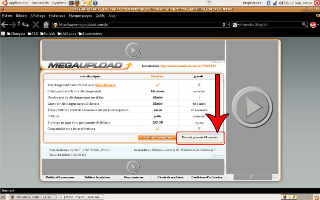Launch the terminal from the top panel
This screenshot has height=200, width=320.
tap(71, 3)
